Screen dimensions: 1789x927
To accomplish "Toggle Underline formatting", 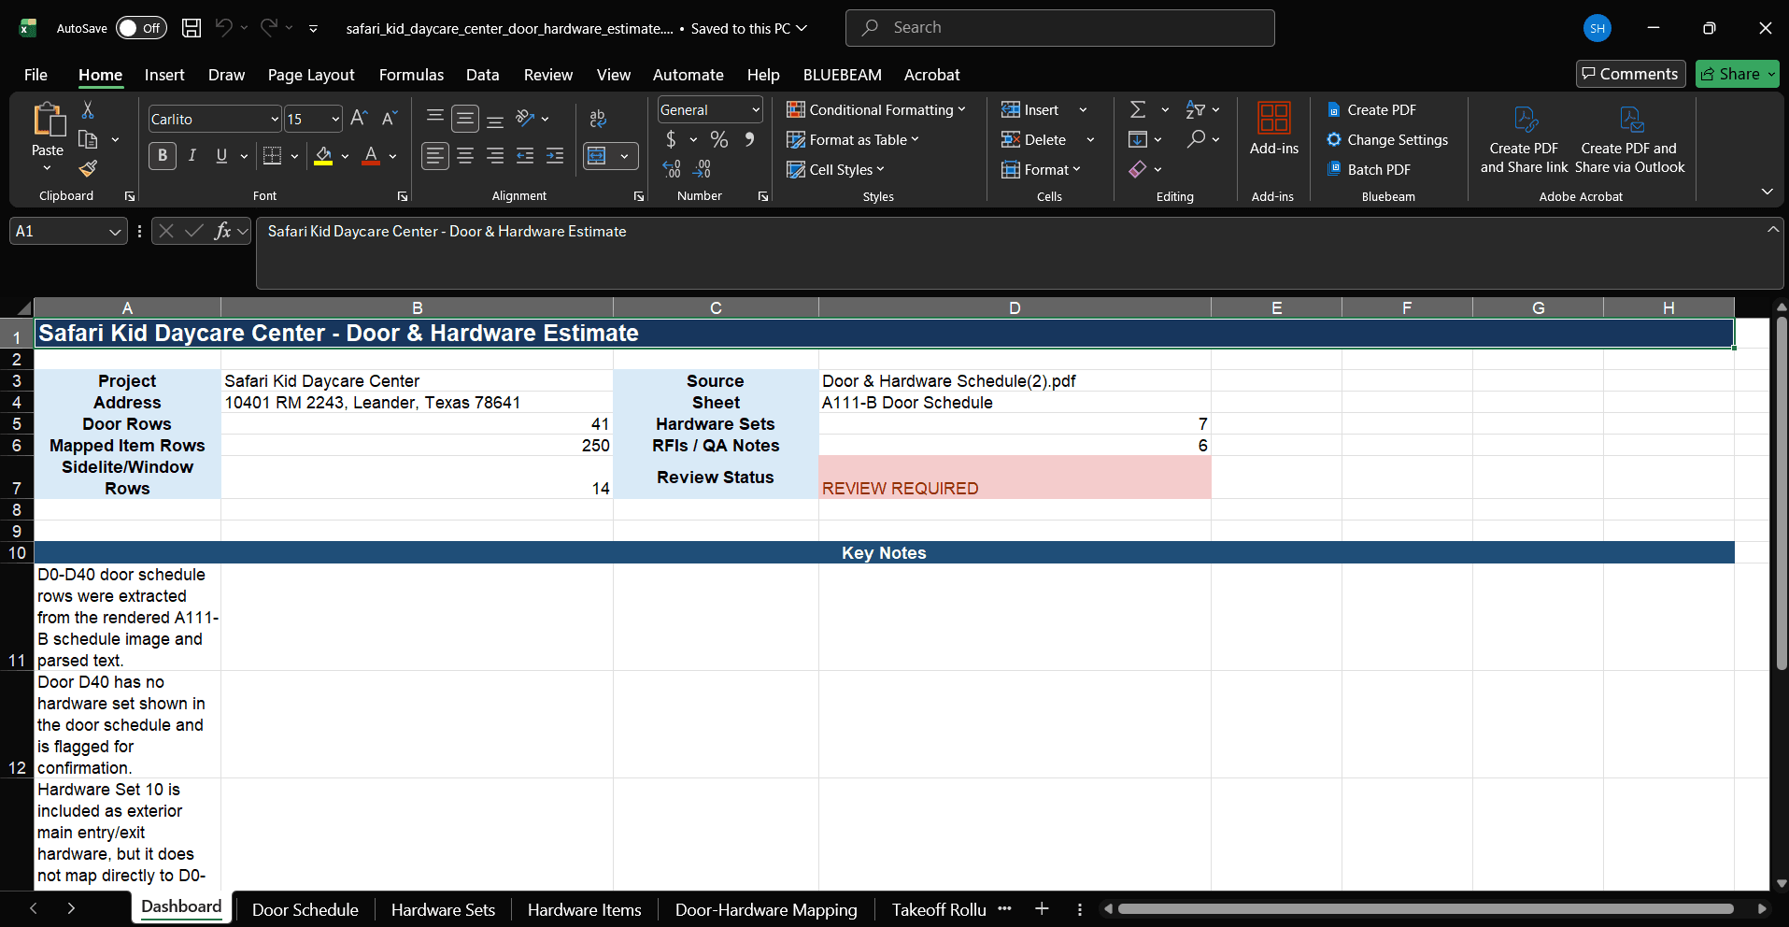I will 221,156.
